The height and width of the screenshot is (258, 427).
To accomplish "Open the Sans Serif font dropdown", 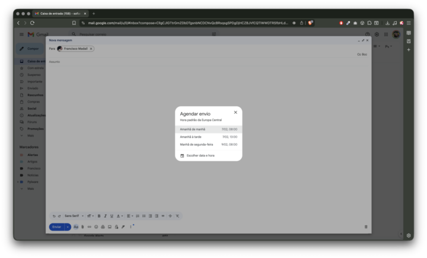I will (x=74, y=216).
